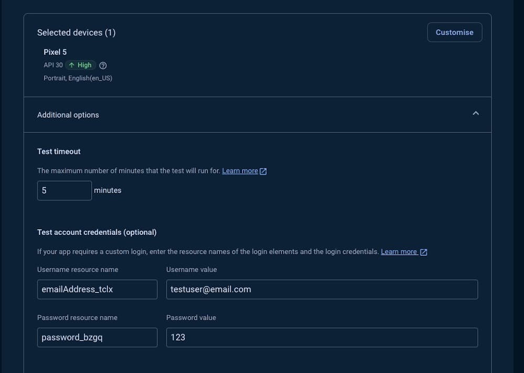
Task: Click the Password value field
Action: [x=322, y=337]
